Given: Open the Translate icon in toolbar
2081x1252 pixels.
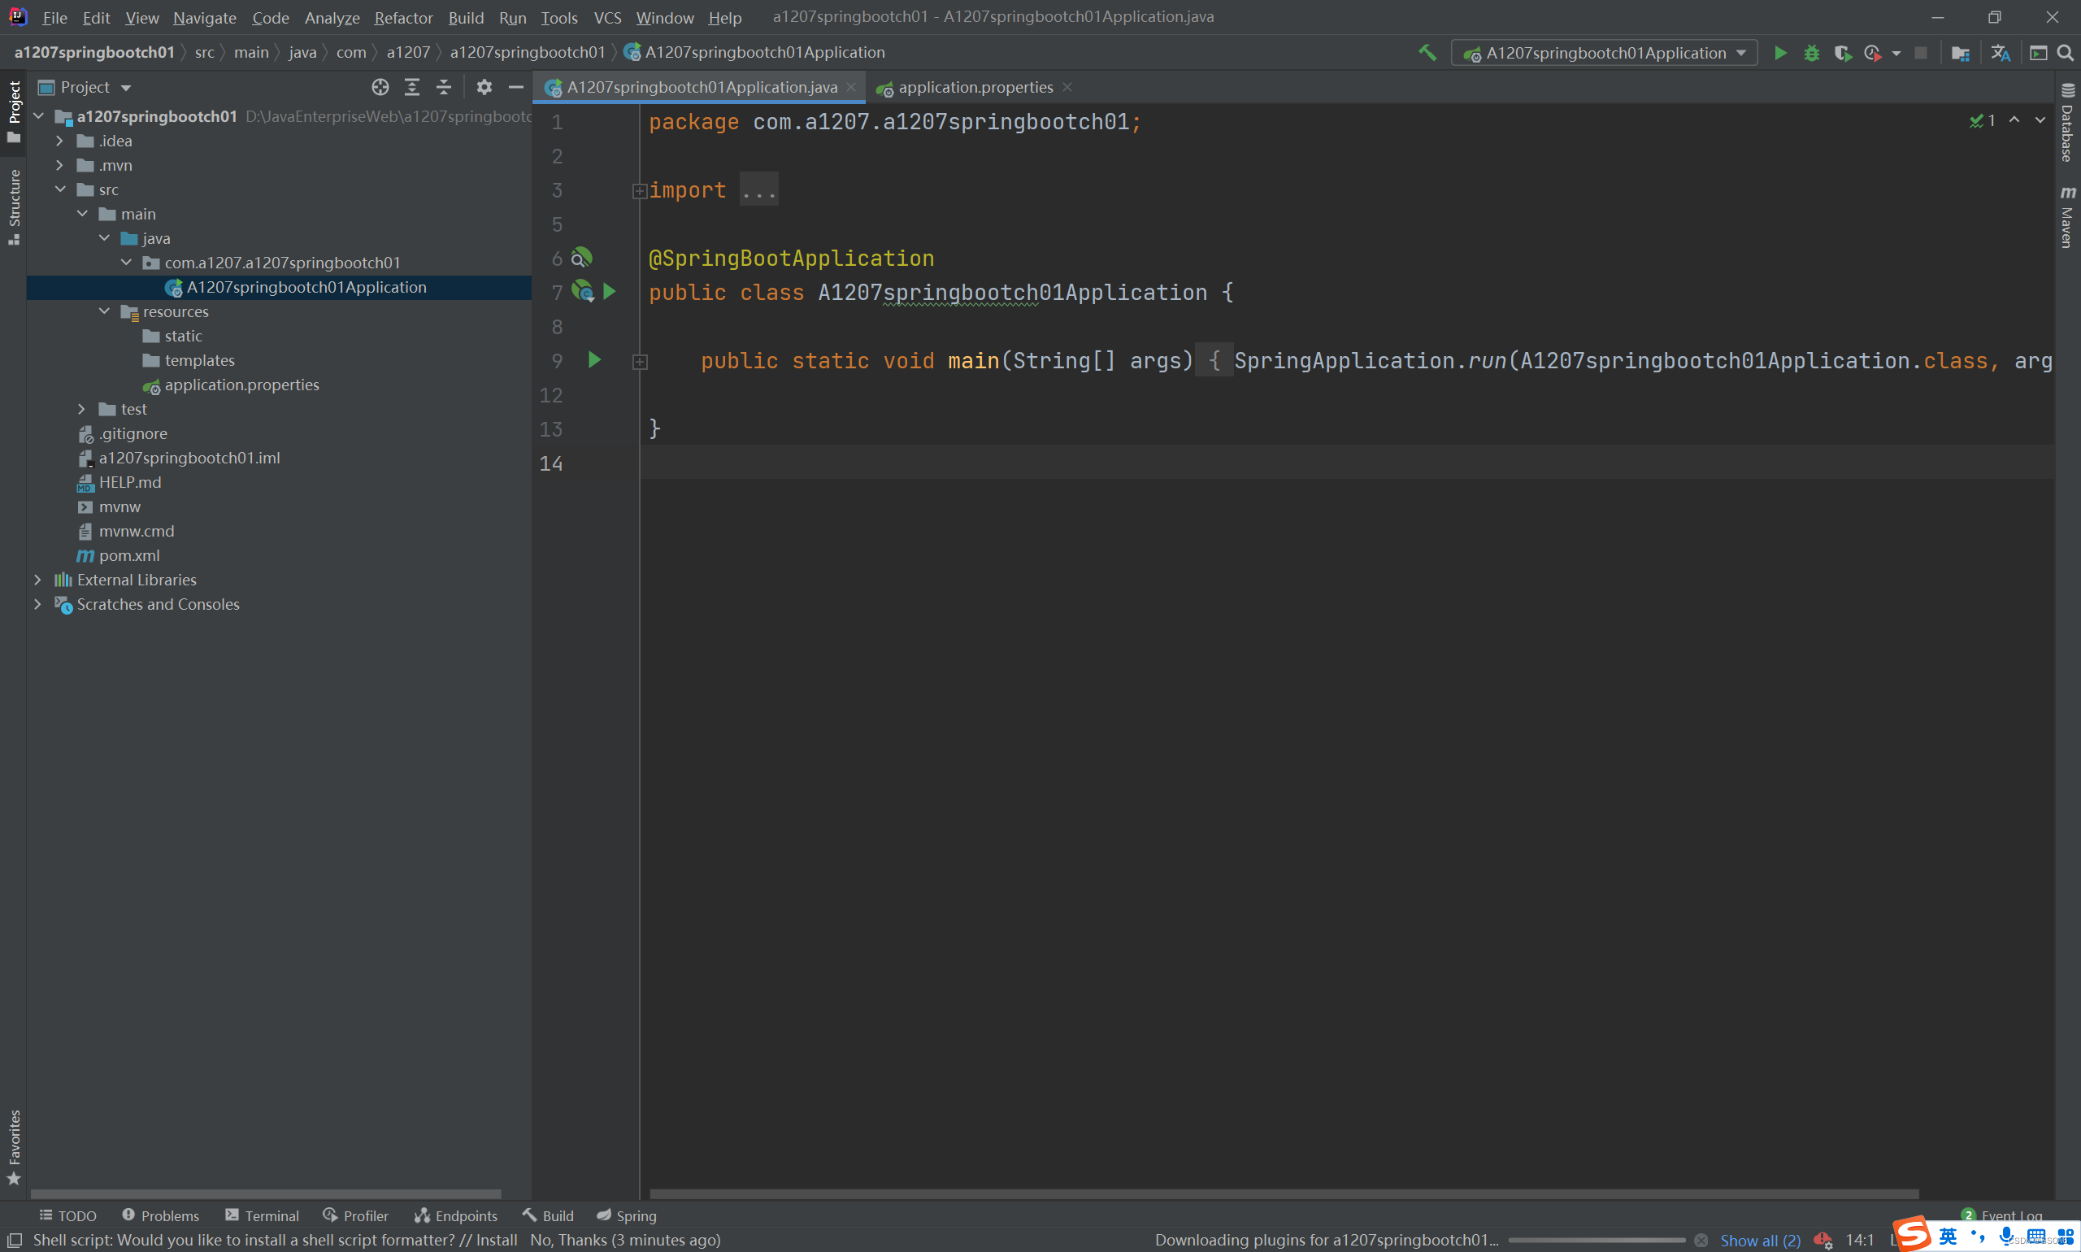Looking at the screenshot, I should 2000,53.
